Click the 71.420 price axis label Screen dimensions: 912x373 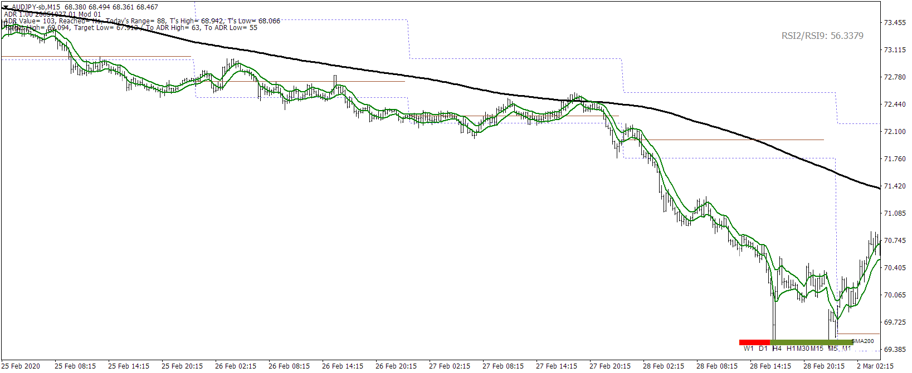click(895, 186)
